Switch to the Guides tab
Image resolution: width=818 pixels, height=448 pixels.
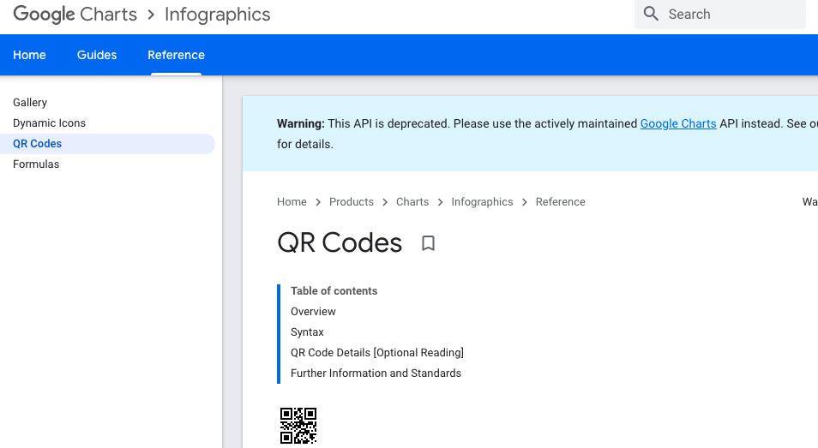[97, 55]
